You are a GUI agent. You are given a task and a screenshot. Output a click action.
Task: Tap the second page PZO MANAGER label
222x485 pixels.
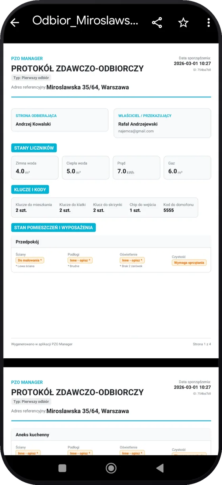pyautogui.click(x=27, y=382)
